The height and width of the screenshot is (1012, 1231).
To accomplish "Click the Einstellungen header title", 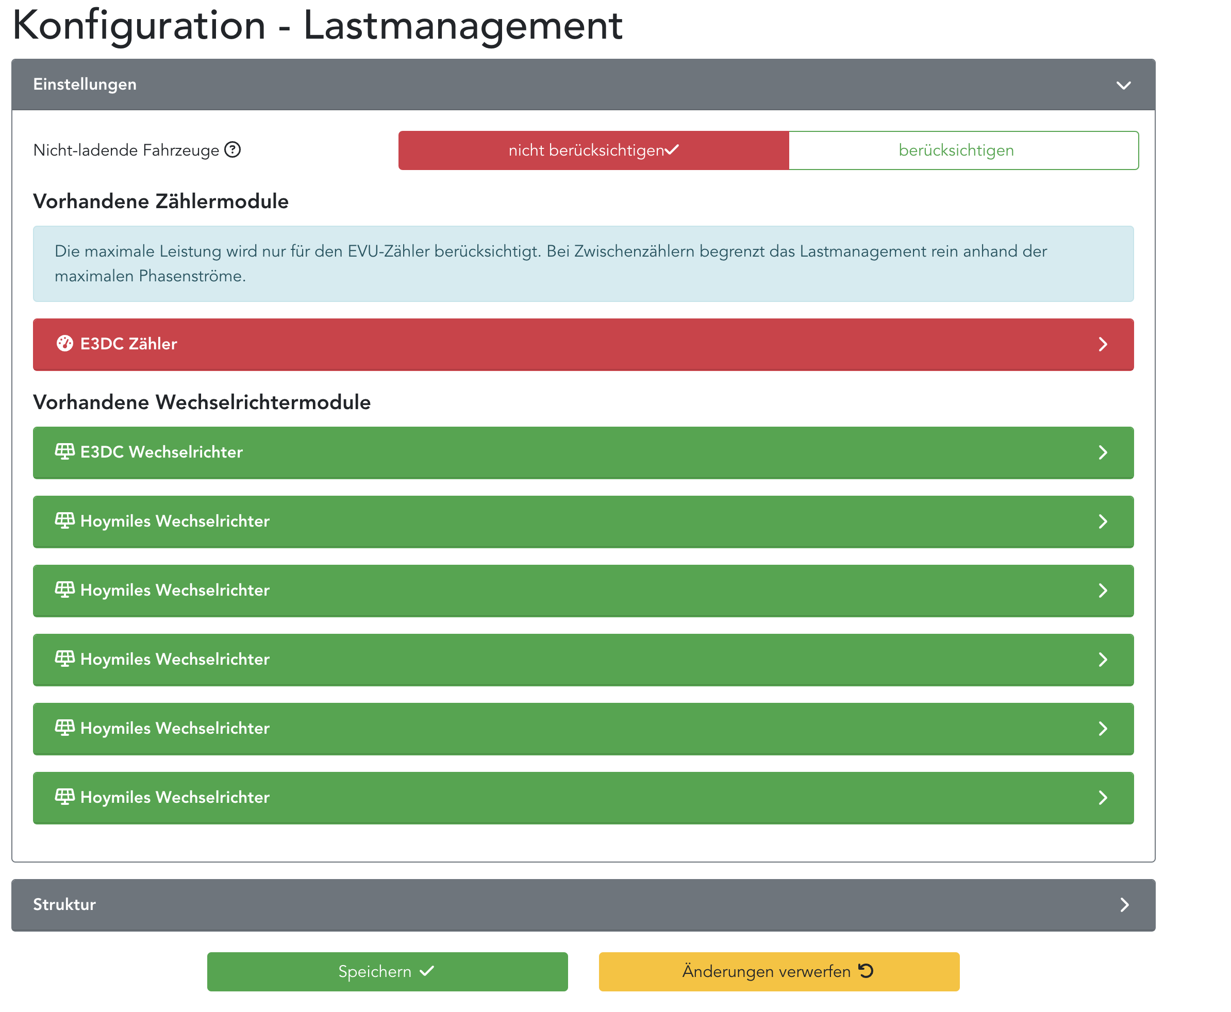I will click(x=85, y=85).
